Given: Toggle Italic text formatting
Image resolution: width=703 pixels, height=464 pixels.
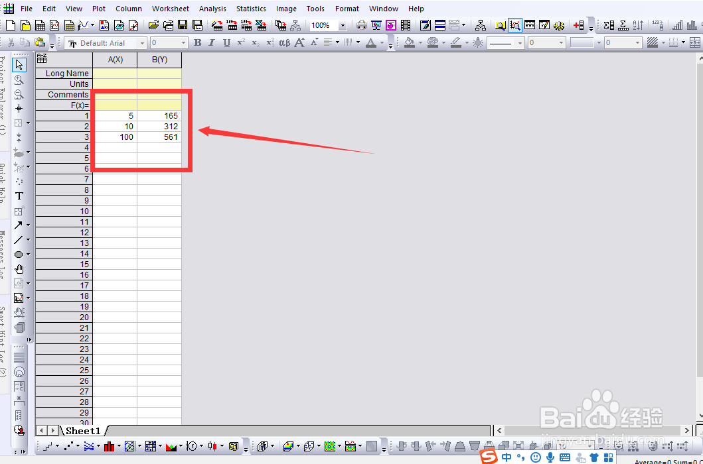Looking at the screenshot, I should 212,42.
